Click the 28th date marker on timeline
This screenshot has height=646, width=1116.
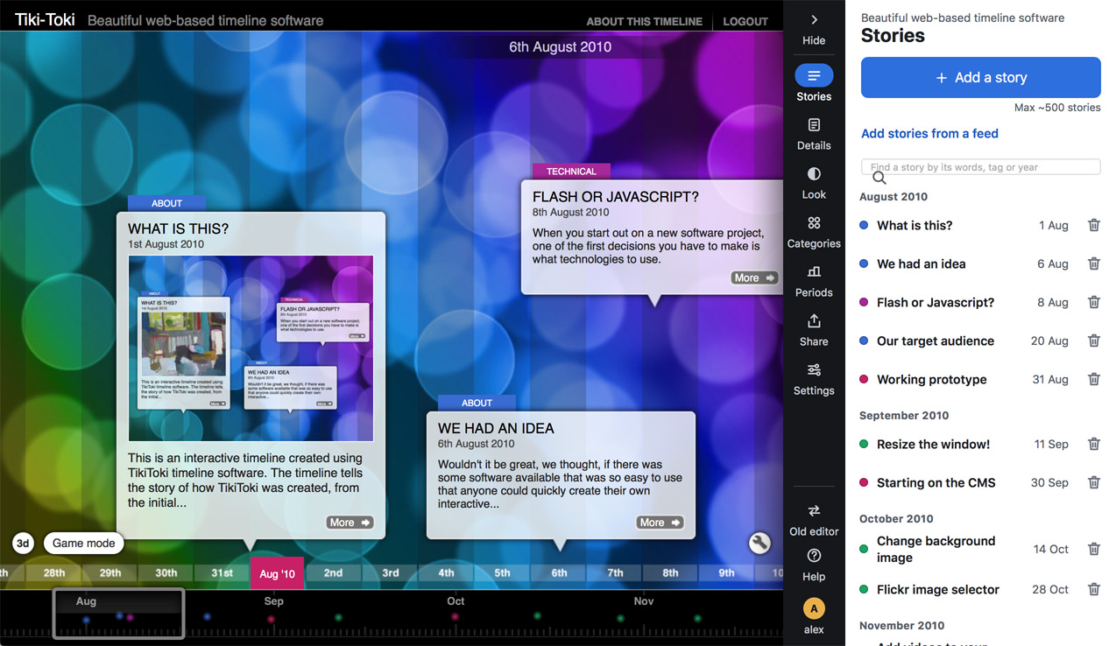click(x=54, y=573)
